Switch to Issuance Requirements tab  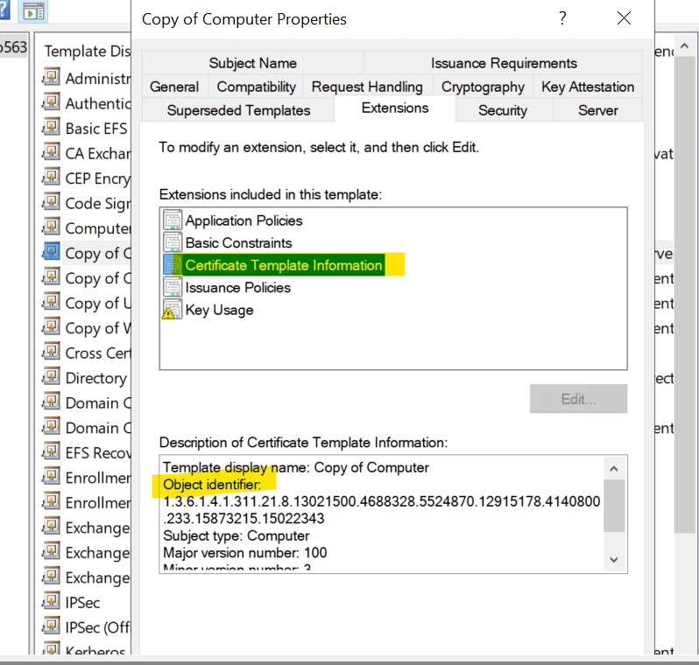coord(504,63)
